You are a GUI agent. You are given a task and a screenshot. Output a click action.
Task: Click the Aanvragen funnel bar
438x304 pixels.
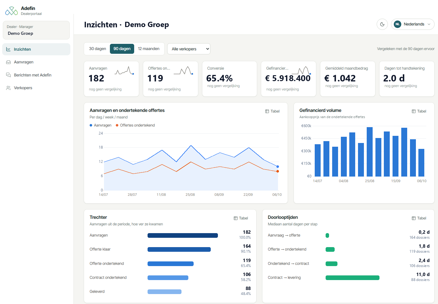tap(183, 236)
